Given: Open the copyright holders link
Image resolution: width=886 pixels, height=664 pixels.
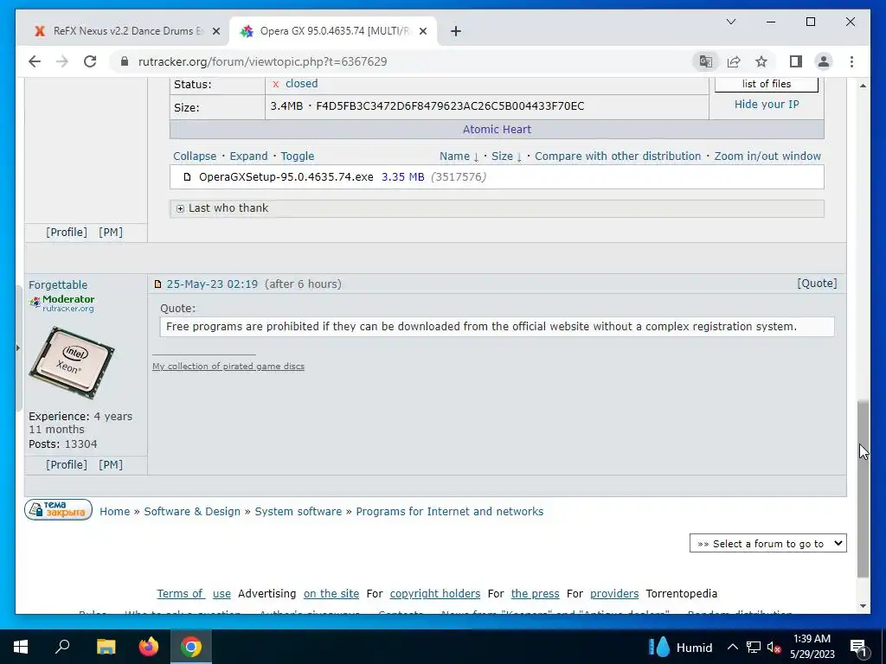Looking at the screenshot, I should coord(435,593).
